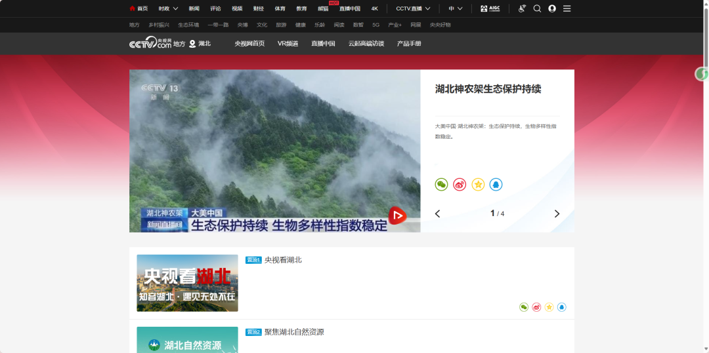The image size is (709, 353).
Task: Share the carousel story to Qzone star
Action: click(x=478, y=185)
